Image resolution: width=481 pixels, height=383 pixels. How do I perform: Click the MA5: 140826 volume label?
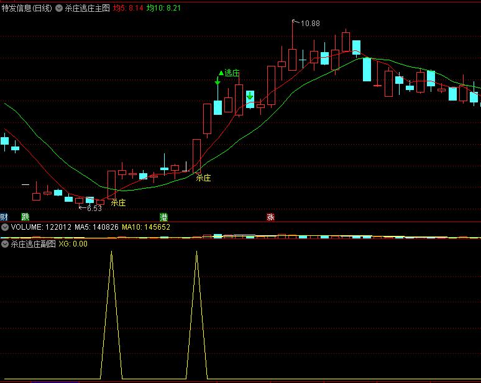pyautogui.click(x=96, y=227)
